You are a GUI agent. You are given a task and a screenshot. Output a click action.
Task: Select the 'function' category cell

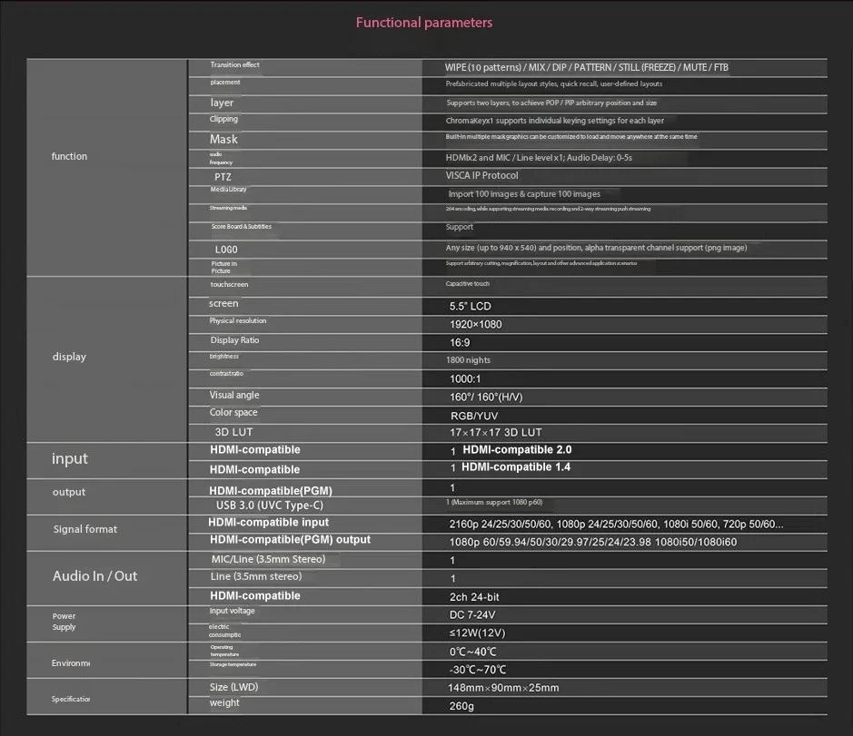tap(106, 167)
